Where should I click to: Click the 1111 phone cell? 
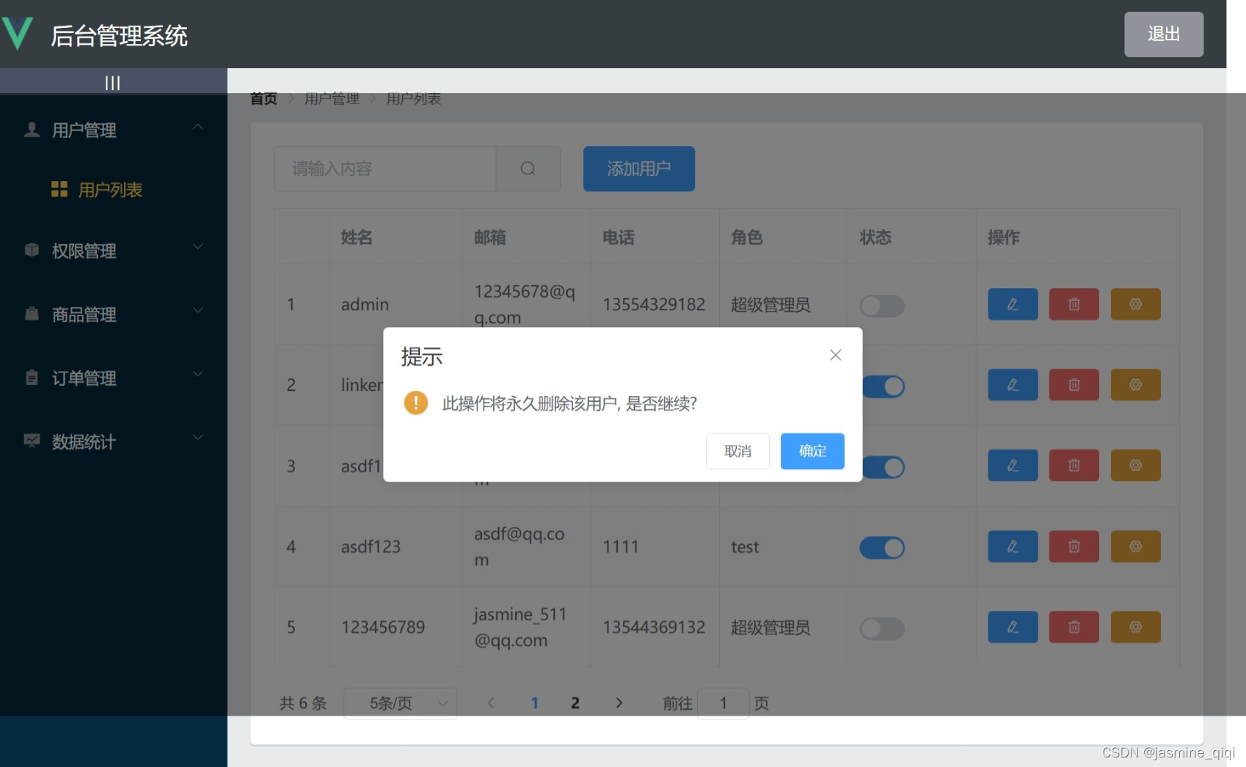click(x=621, y=547)
